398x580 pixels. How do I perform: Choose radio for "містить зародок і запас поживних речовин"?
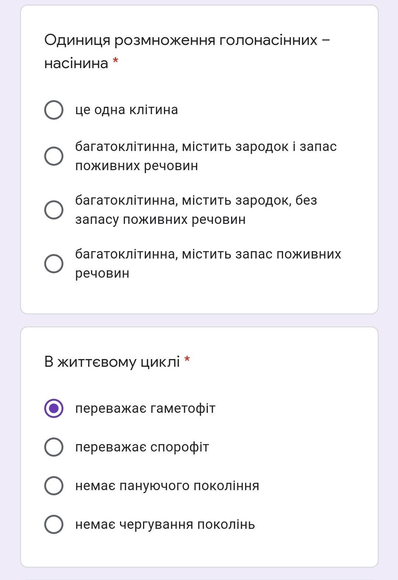coord(54,156)
